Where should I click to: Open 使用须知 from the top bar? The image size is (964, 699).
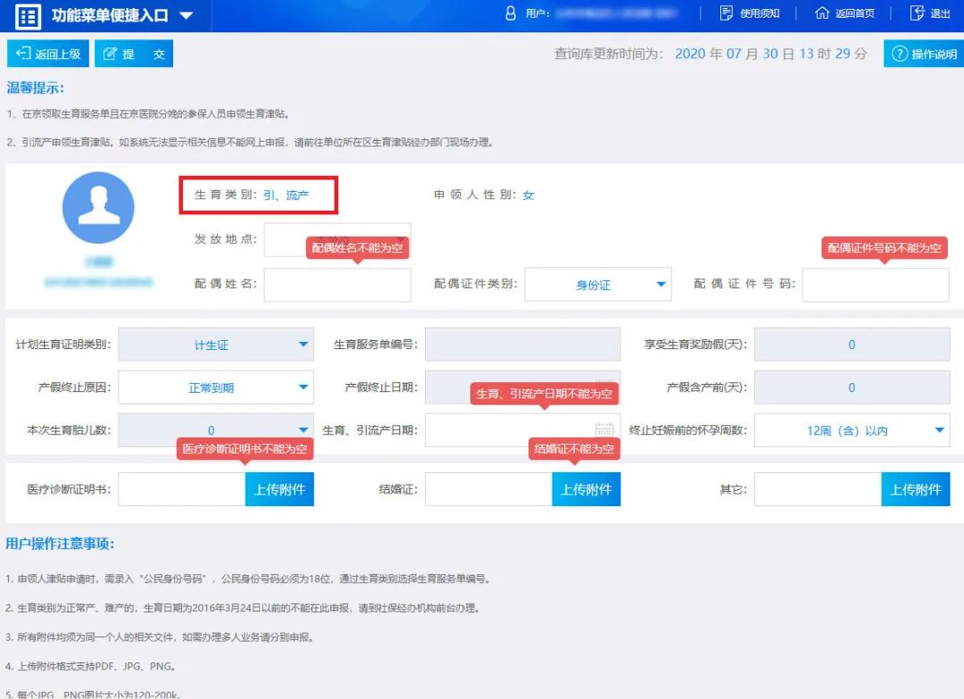(x=750, y=13)
